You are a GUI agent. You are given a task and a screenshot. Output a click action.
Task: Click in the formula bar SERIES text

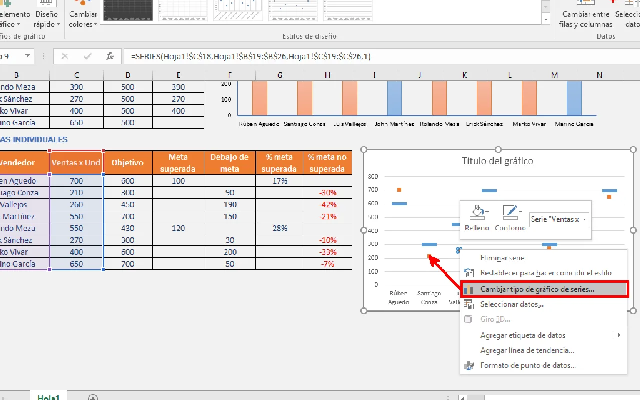(x=251, y=56)
